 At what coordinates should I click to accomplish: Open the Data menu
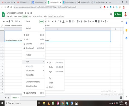click(x=30, y=16)
